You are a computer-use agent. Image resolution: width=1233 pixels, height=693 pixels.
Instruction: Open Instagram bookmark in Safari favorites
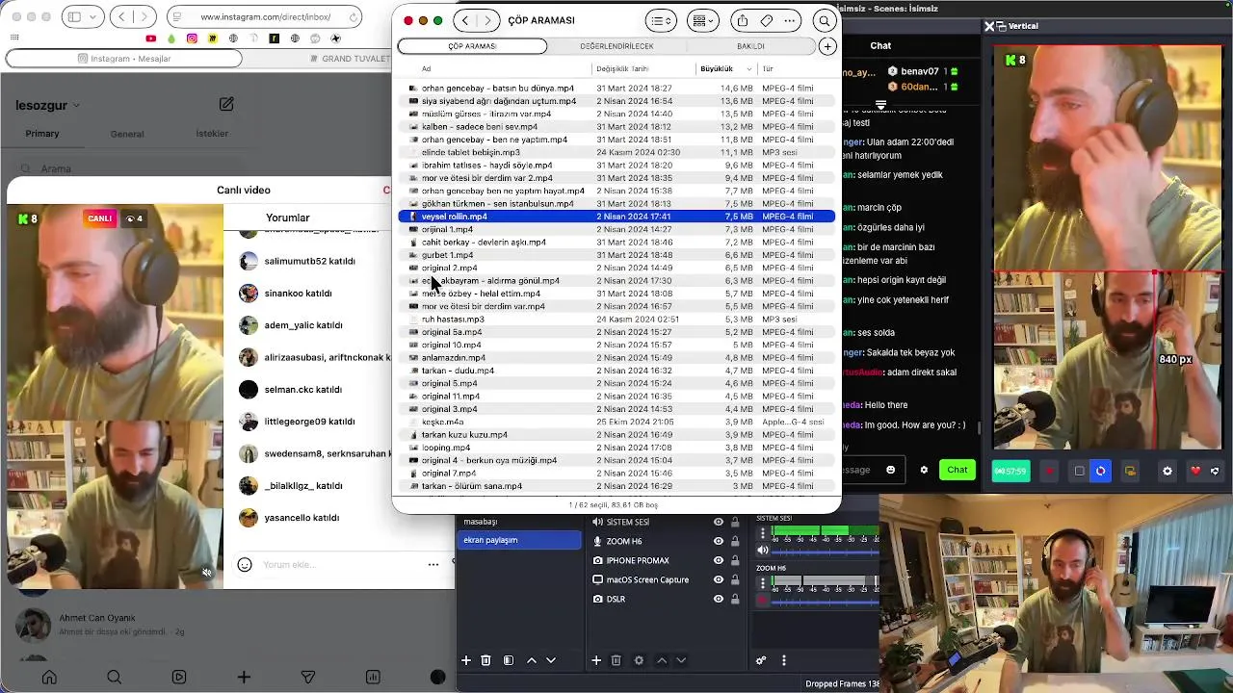(x=193, y=38)
